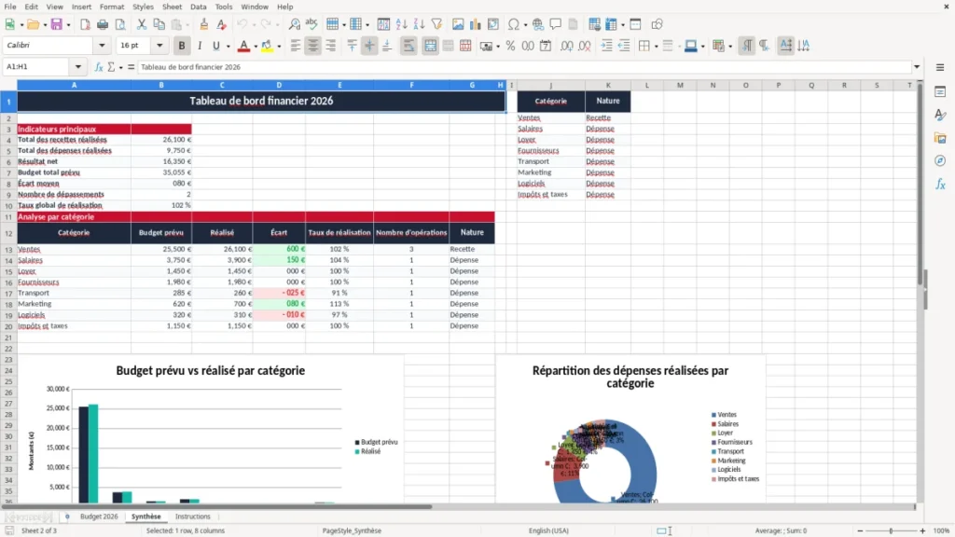Switch to Instructions sheet tab
The image size is (955, 537).
coord(192,516)
